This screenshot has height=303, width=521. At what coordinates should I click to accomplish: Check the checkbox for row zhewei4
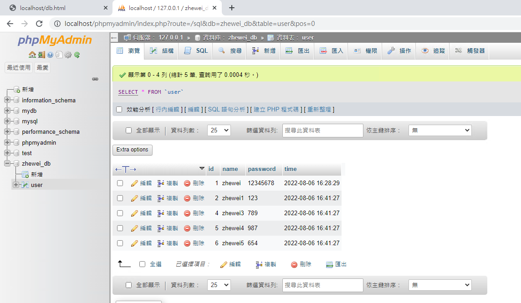pyautogui.click(x=120, y=228)
